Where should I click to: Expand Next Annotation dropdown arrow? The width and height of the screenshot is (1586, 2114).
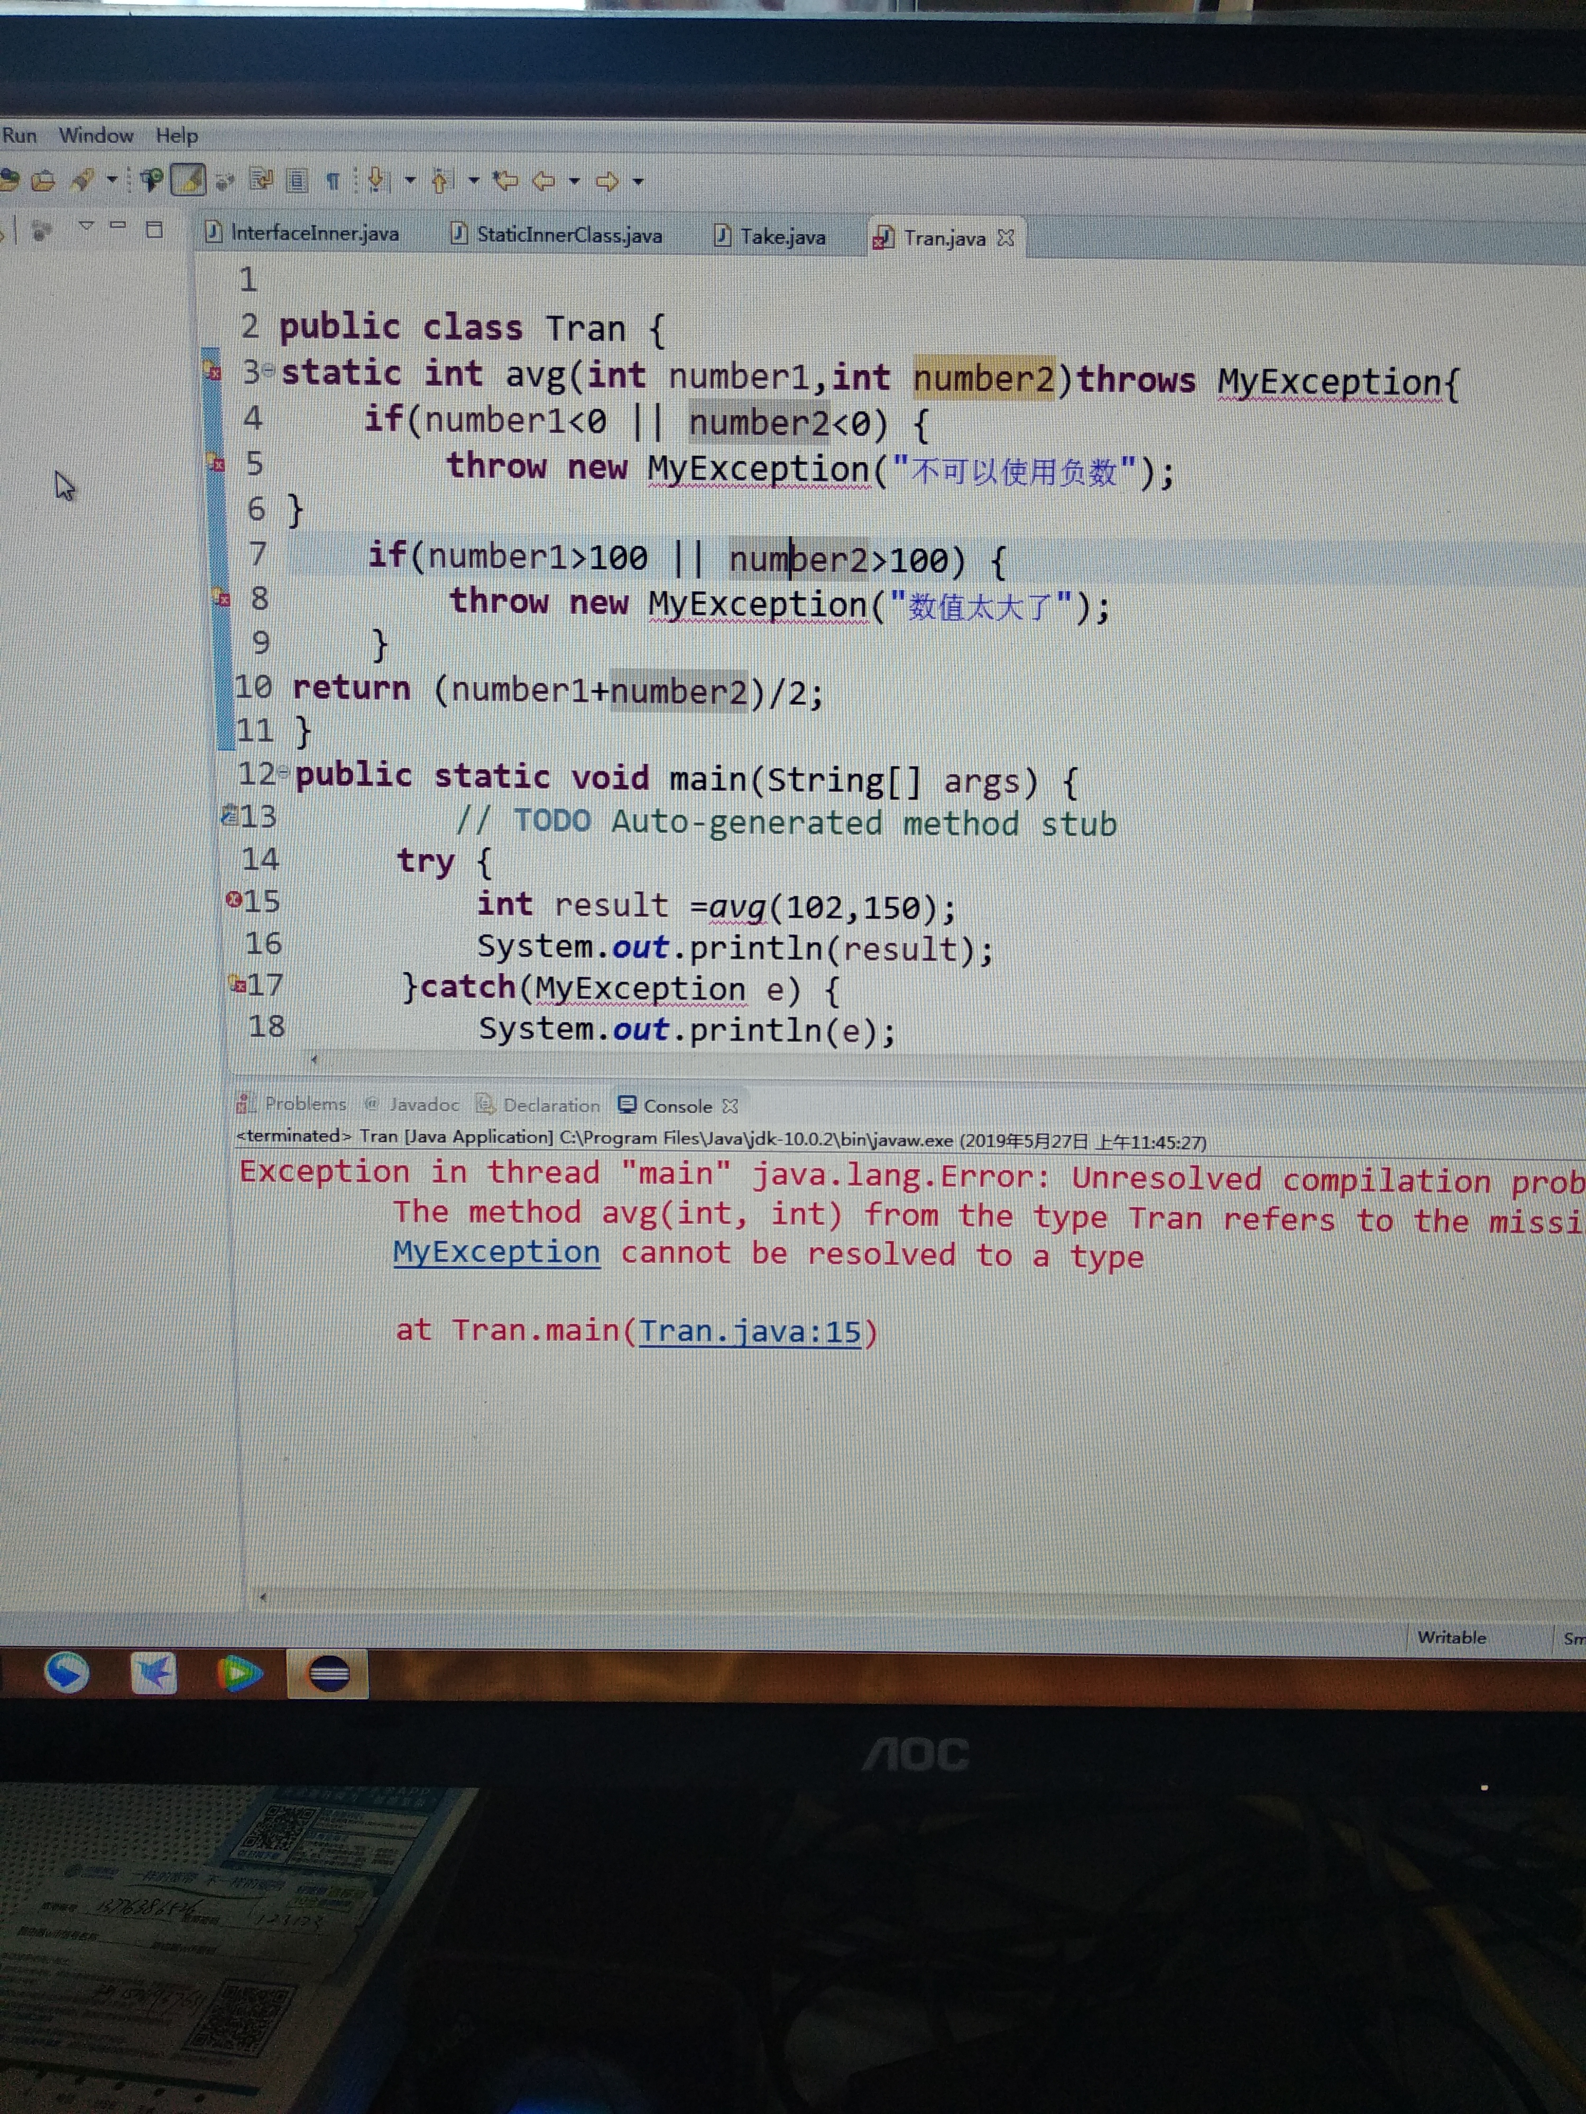[x=410, y=180]
